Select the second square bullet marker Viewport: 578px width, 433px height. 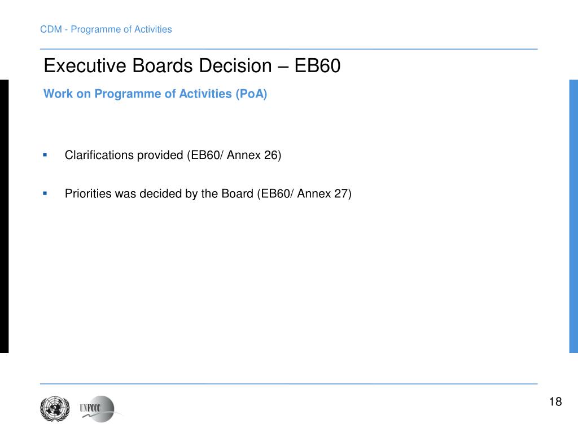(45, 193)
